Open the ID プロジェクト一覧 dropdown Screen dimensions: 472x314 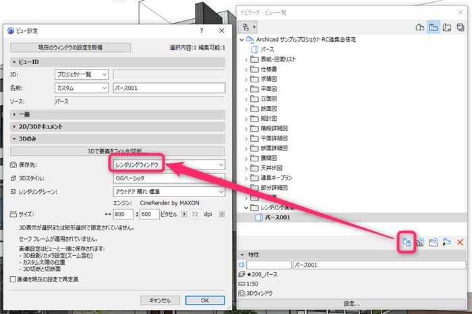(x=82, y=74)
